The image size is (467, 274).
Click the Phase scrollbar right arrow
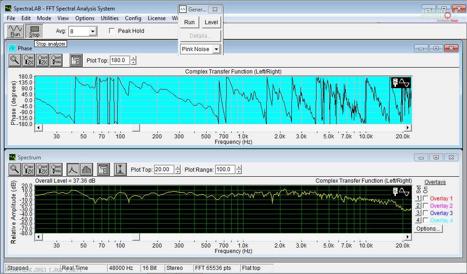pos(408,127)
